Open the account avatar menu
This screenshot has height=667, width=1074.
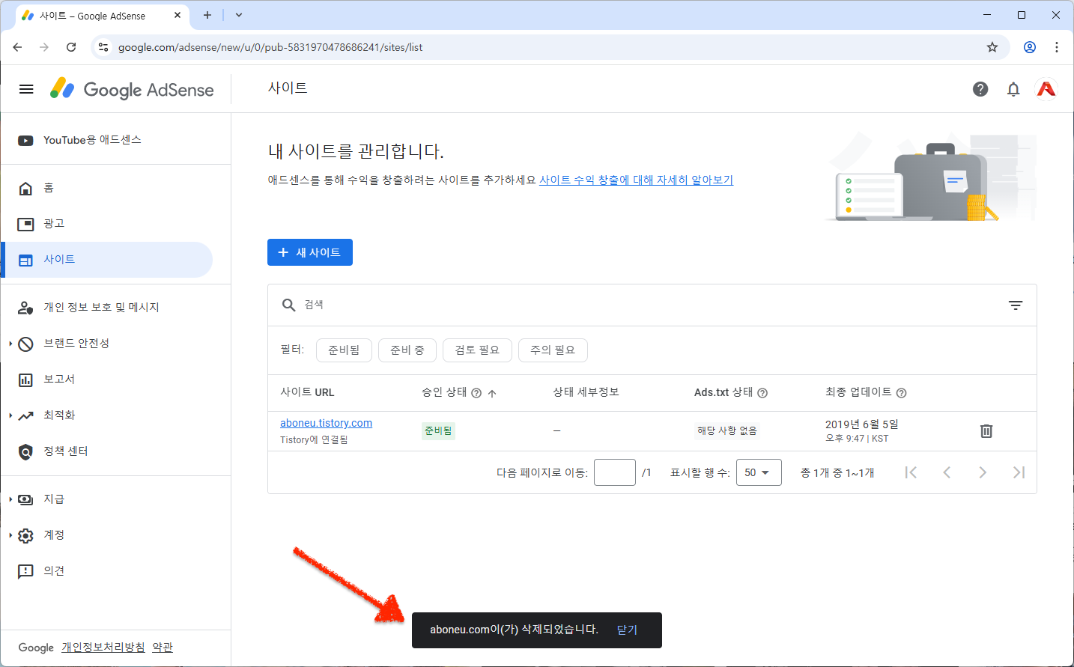point(1046,89)
